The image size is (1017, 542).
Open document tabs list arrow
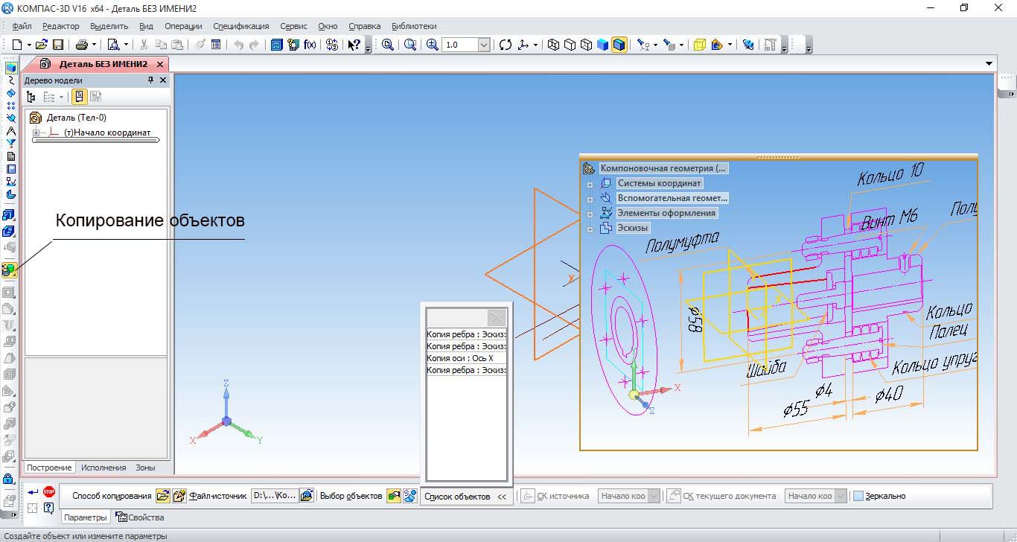[989, 64]
